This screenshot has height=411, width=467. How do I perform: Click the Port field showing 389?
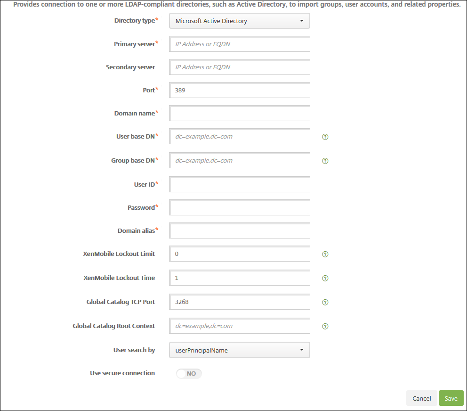[x=239, y=90]
